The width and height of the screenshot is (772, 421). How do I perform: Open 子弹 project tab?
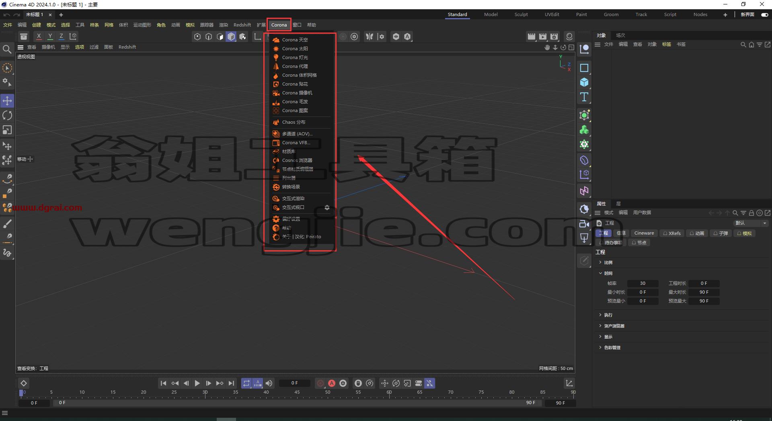721,233
